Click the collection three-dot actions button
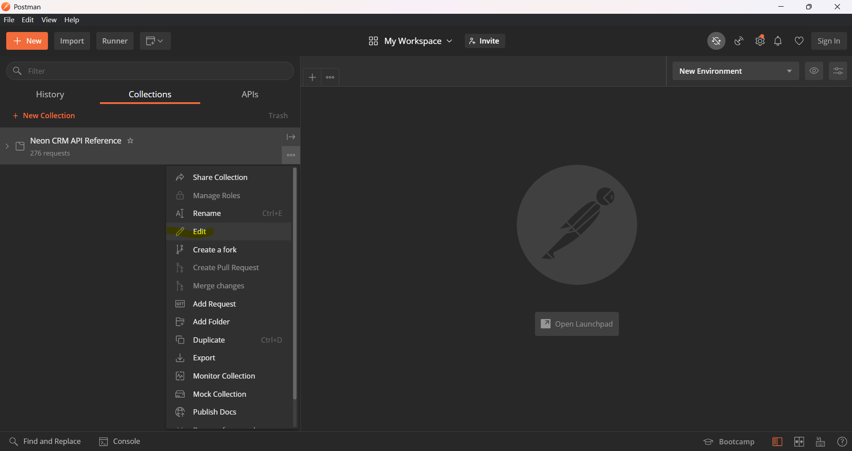852x451 pixels. coord(291,155)
